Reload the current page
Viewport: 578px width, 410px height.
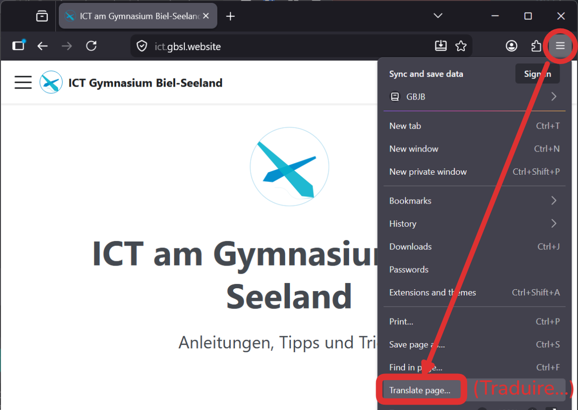91,46
